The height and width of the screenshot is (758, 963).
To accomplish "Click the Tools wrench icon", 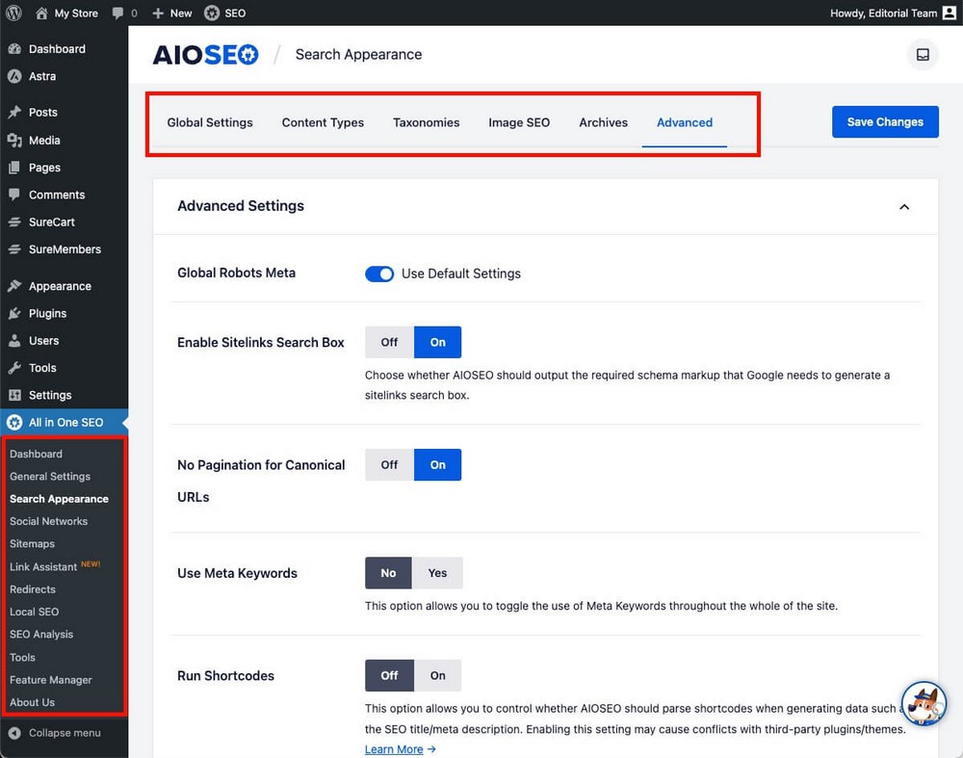I will point(14,367).
